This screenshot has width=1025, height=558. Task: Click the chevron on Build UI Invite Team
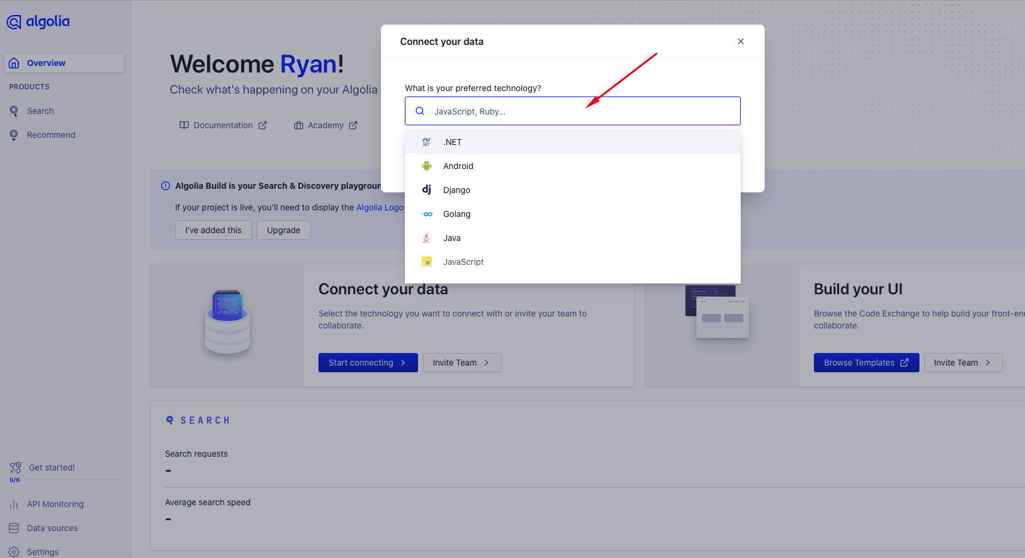pos(988,363)
